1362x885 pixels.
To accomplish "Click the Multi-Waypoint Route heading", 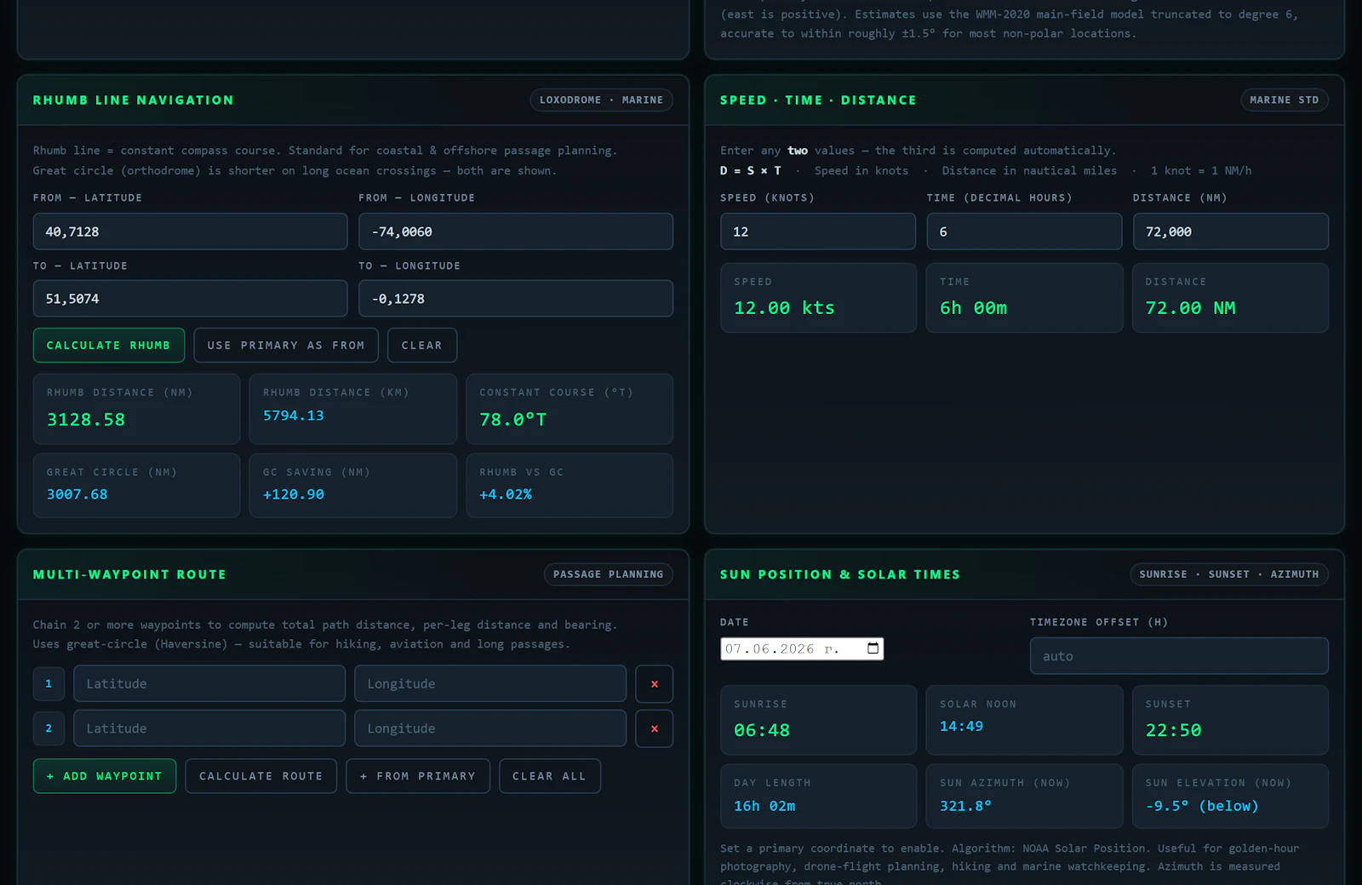I will pos(129,574).
